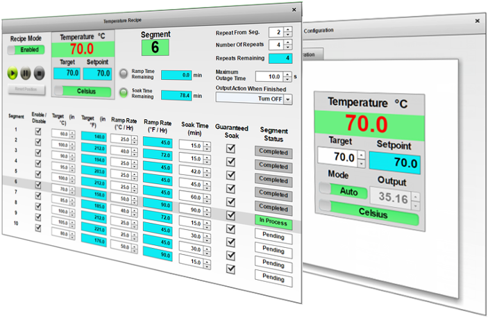Close the Configuration window

click(x=477, y=21)
